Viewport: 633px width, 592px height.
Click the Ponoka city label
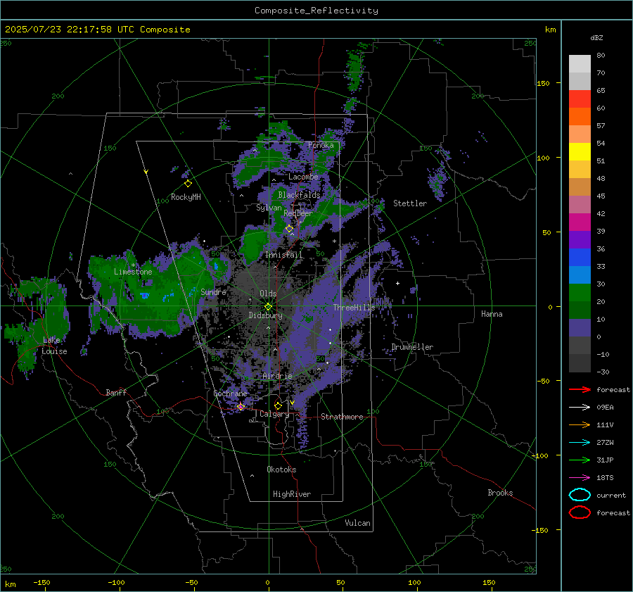click(321, 145)
